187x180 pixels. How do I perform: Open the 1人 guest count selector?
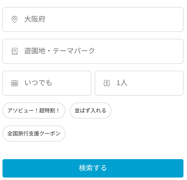[139, 83]
